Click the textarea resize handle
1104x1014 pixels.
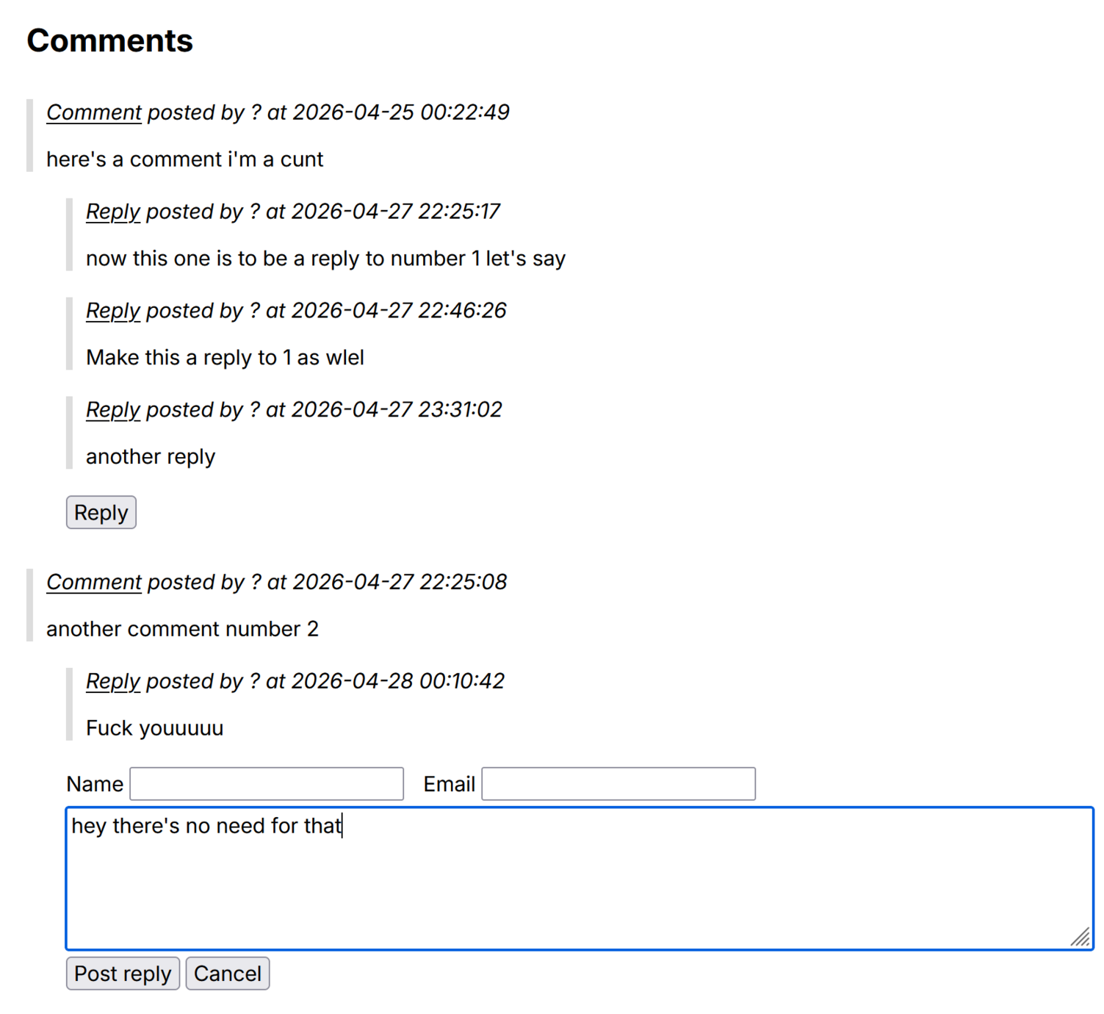(x=1081, y=938)
